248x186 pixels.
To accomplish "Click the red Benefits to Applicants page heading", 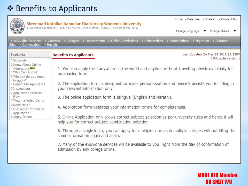I will tap(73, 55).
